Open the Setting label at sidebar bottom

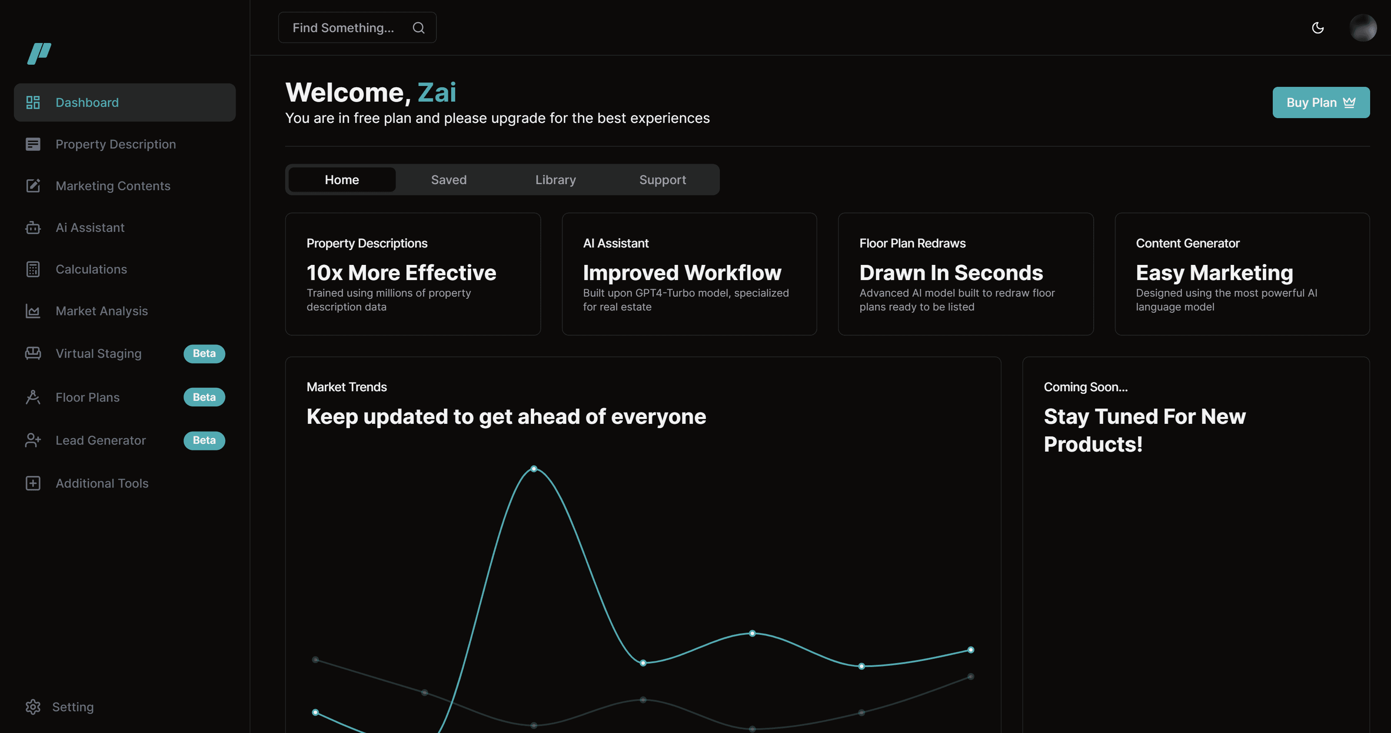(73, 707)
